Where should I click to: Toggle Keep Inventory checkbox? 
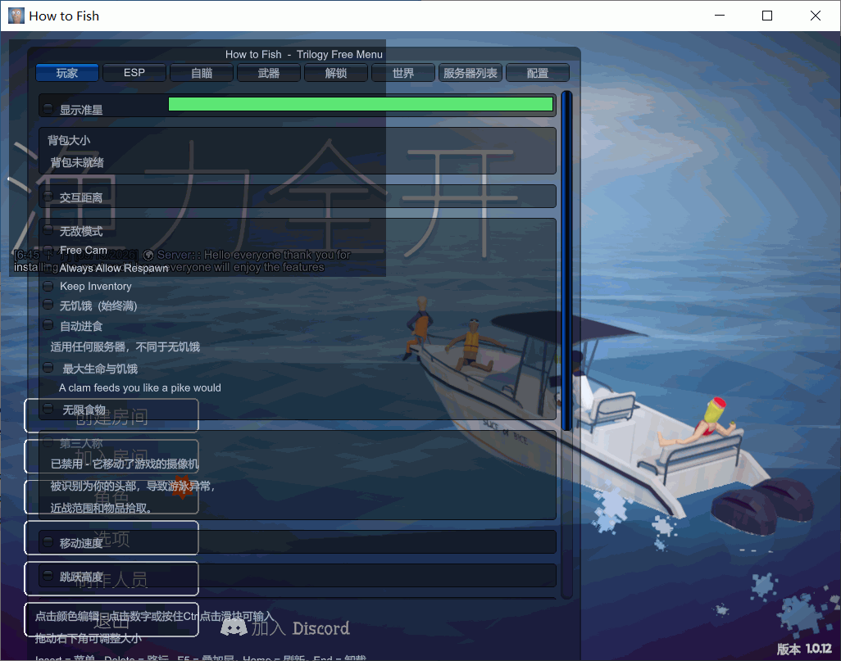point(48,286)
